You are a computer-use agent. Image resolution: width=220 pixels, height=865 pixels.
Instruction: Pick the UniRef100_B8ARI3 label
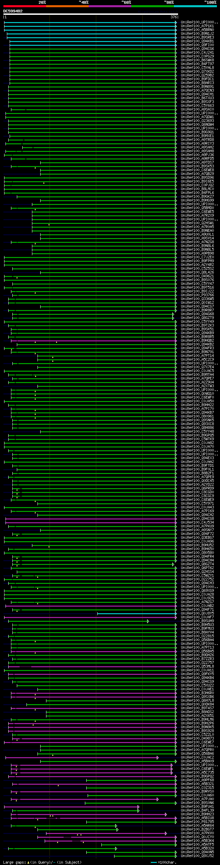pyautogui.click(x=197, y=83)
